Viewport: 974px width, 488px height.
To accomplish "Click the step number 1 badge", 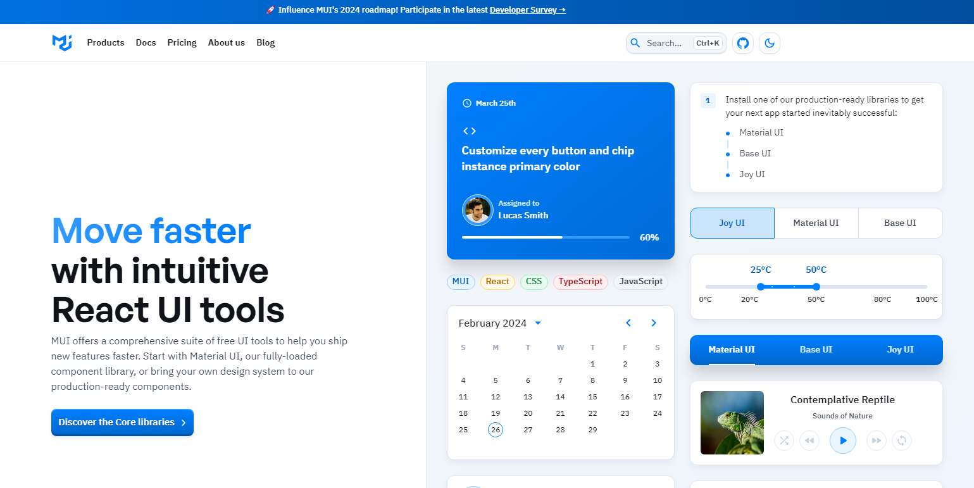I will click(x=708, y=101).
